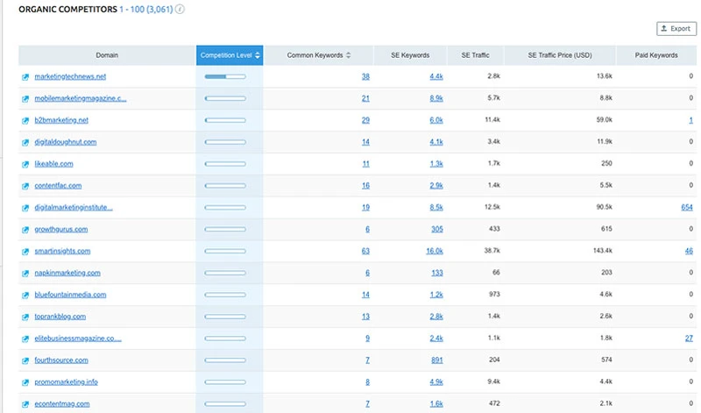Open external link icon for marketingtechnews.net
Screen dimensions: 701x413
[25, 76]
